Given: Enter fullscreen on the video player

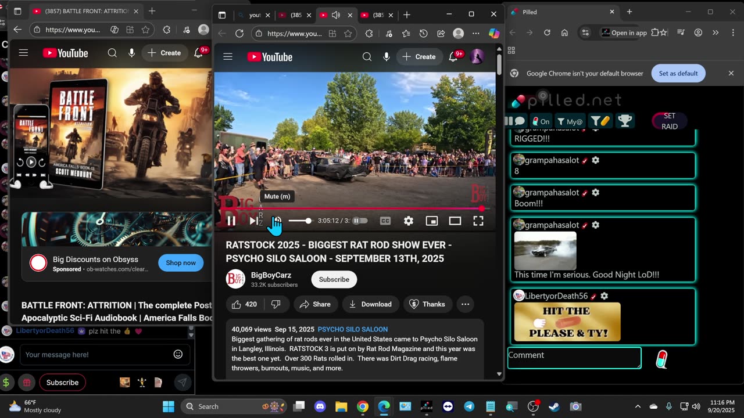Looking at the screenshot, I should tap(478, 221).
